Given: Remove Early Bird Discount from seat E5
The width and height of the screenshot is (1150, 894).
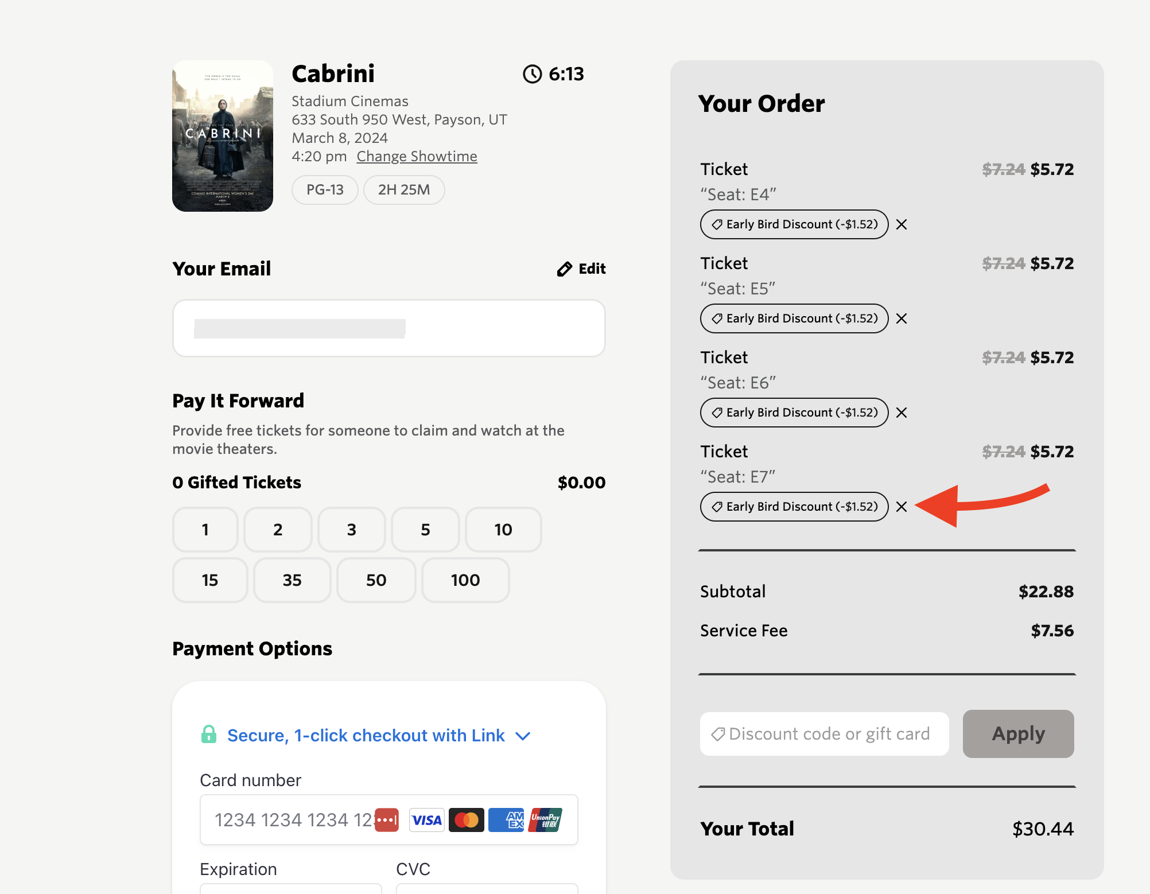Looking at the screenshot, I should [x=902, y=318].
